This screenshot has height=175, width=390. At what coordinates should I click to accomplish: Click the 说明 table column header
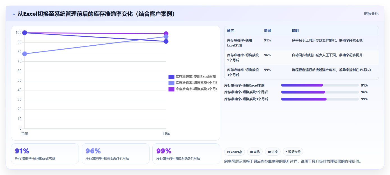pyautogui.click(x=295, y=31)
